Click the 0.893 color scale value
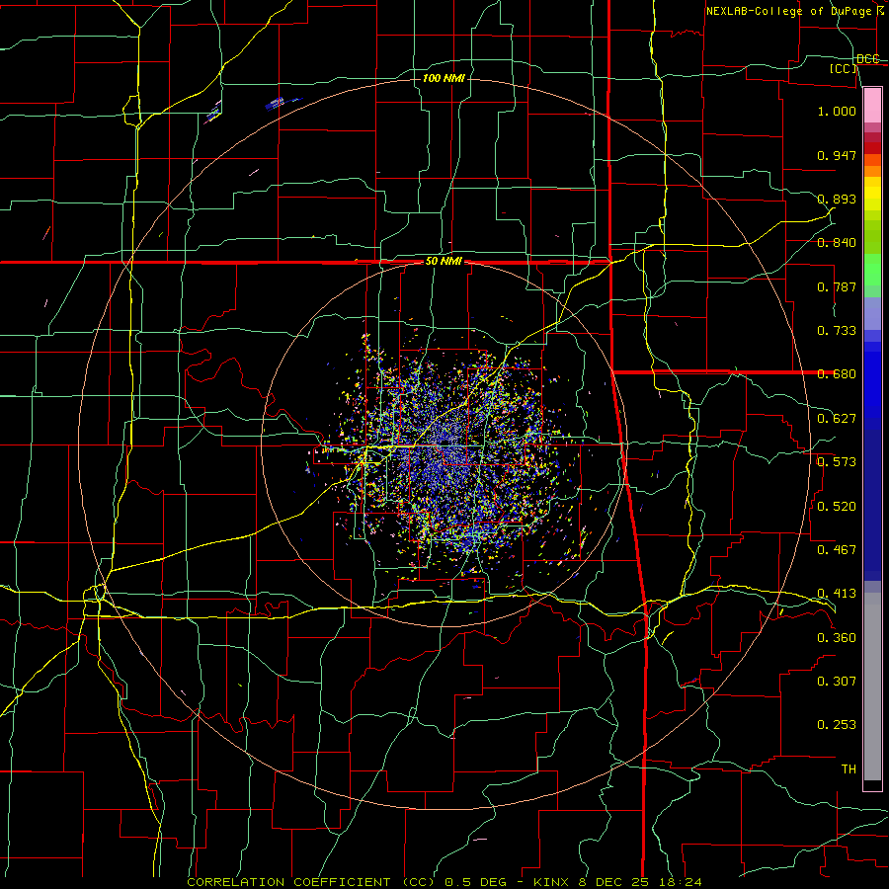 pos(837,199)
